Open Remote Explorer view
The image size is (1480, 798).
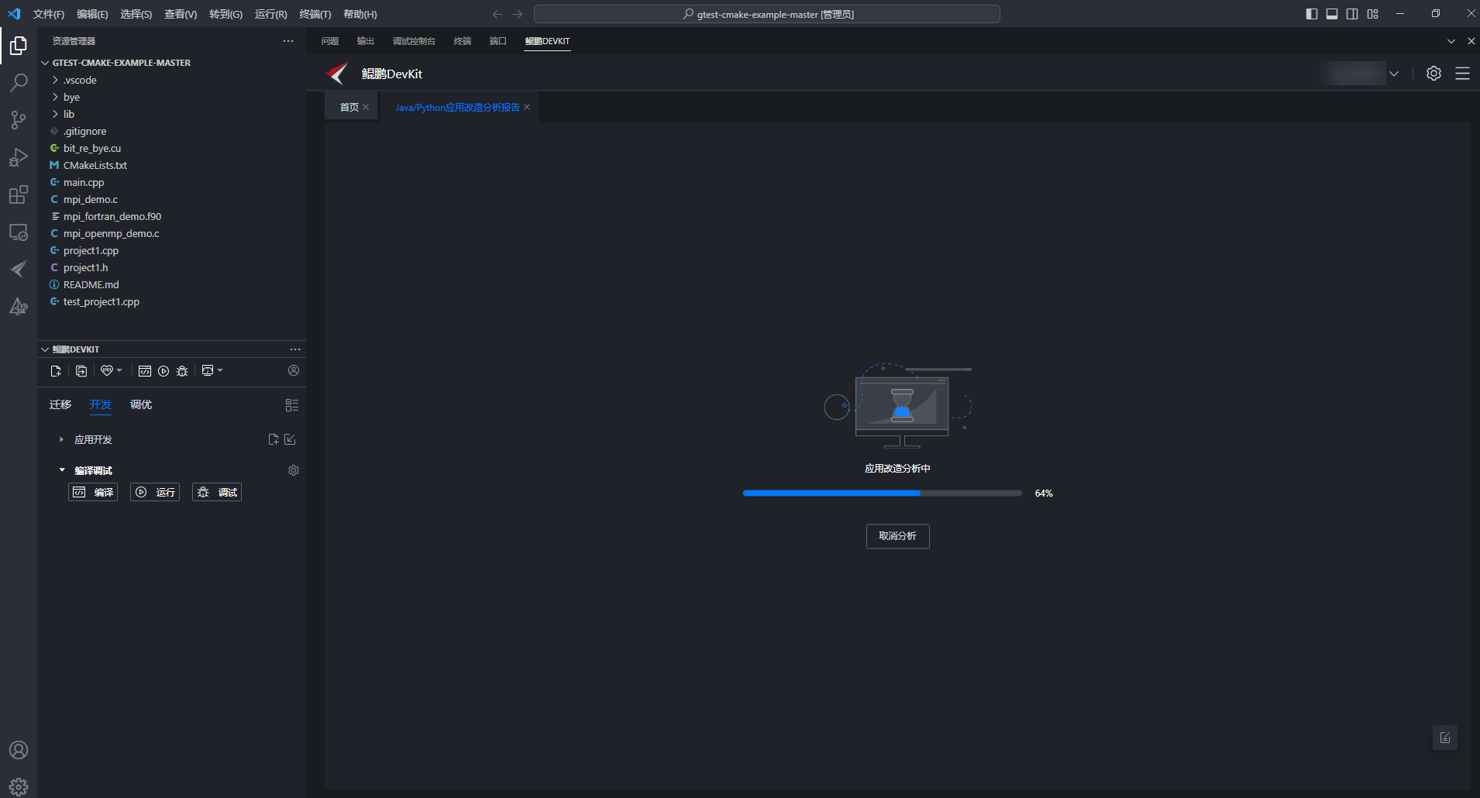point(19,232)
